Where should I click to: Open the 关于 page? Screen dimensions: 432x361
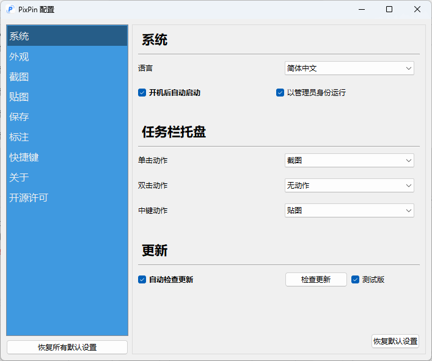(x=20, y=178)
